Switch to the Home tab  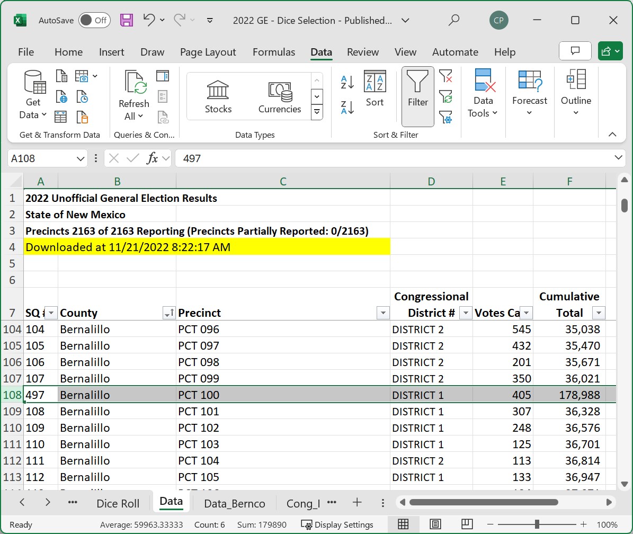click(69, 52)
